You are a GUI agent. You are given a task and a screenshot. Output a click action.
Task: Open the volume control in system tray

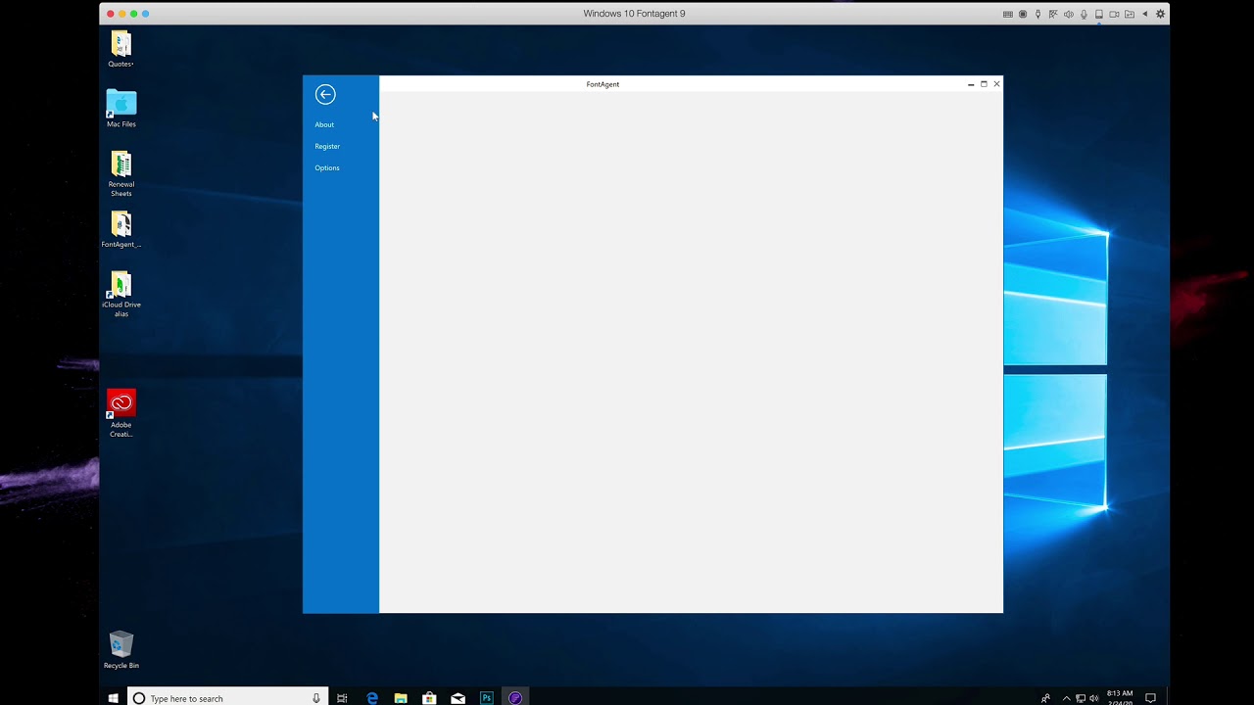1093,699
